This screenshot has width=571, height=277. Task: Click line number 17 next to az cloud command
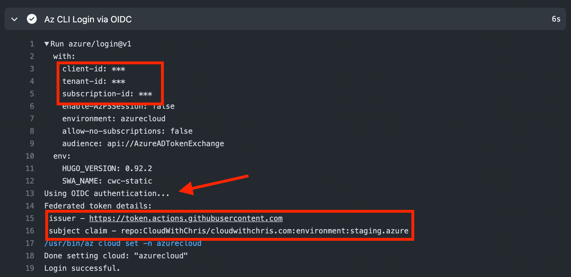coord(30,243)
